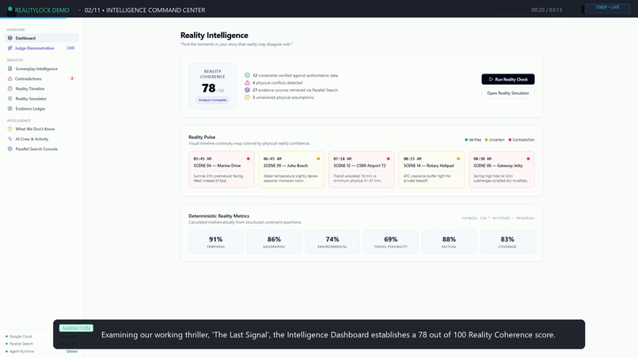Select the 86% Geographic metric tile

point(274,242)
